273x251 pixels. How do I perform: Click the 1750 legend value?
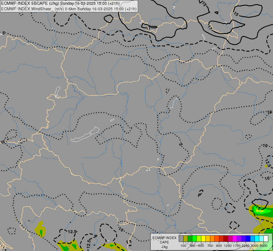click(x=237, y=246)
